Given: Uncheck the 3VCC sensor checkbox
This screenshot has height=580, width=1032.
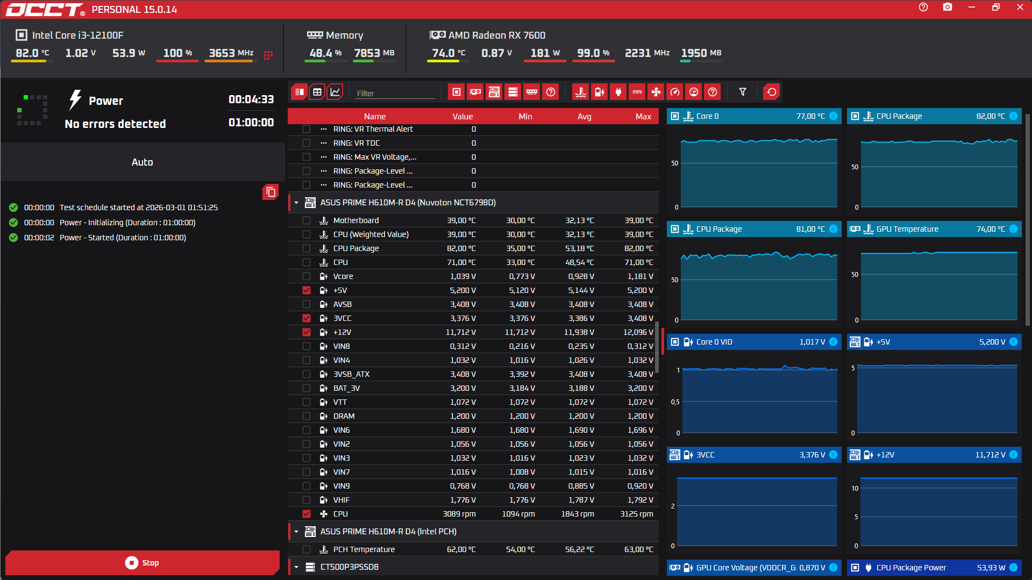Looking at the screenshot, I should pyautogui.click(x=307, y=318).
